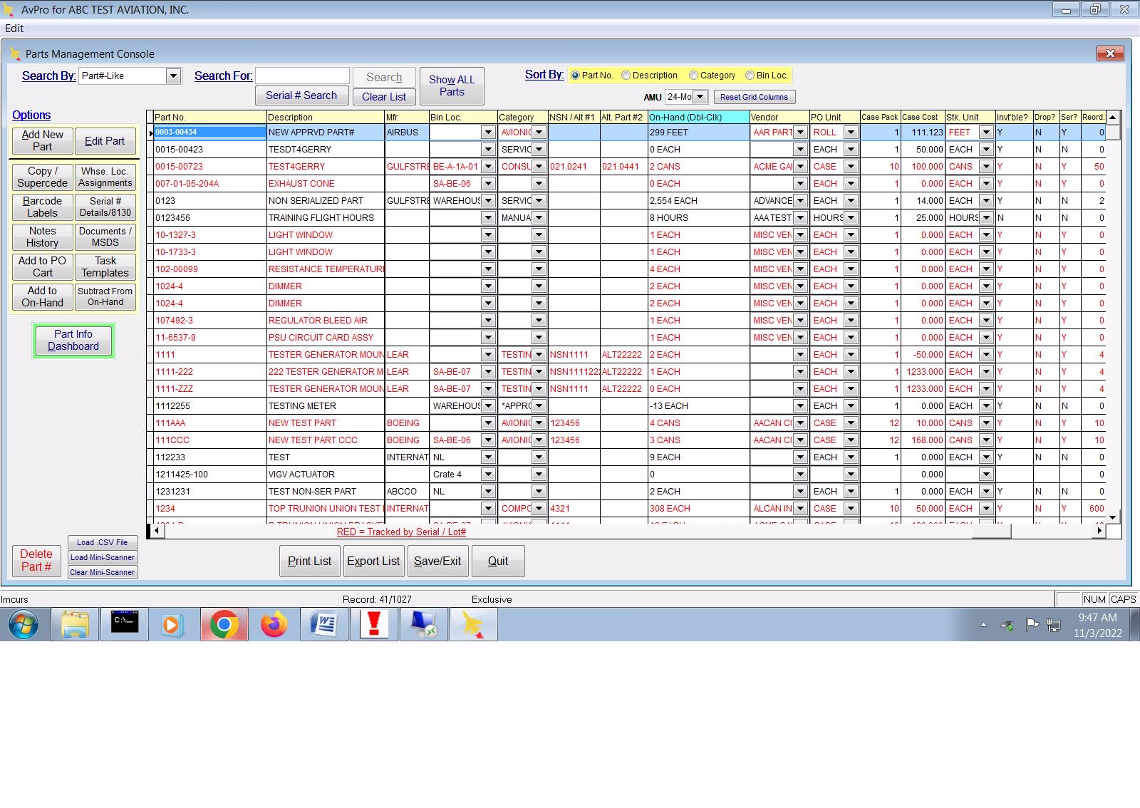Open Microsoft Word taskbar icon
Image resolution: width=1140 pixels, height=808 pixels.
[x=324, y=625]
